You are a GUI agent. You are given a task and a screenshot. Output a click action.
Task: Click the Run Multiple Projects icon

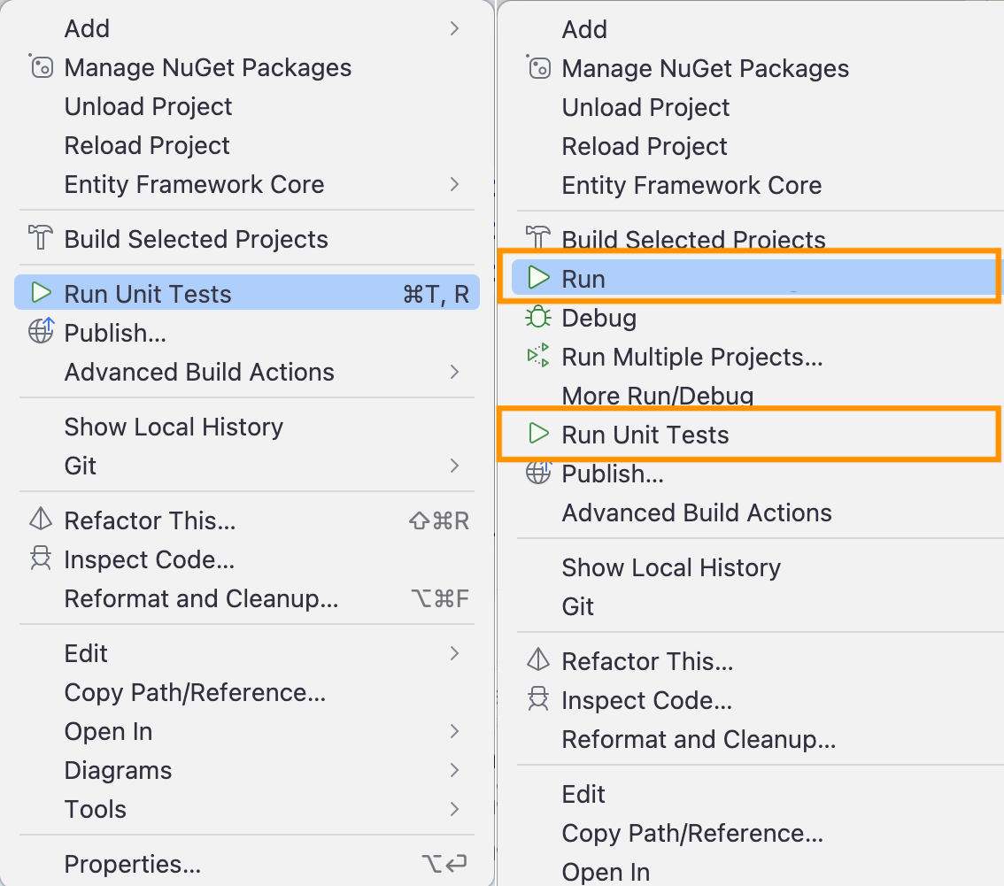click(x=538, y=355)
